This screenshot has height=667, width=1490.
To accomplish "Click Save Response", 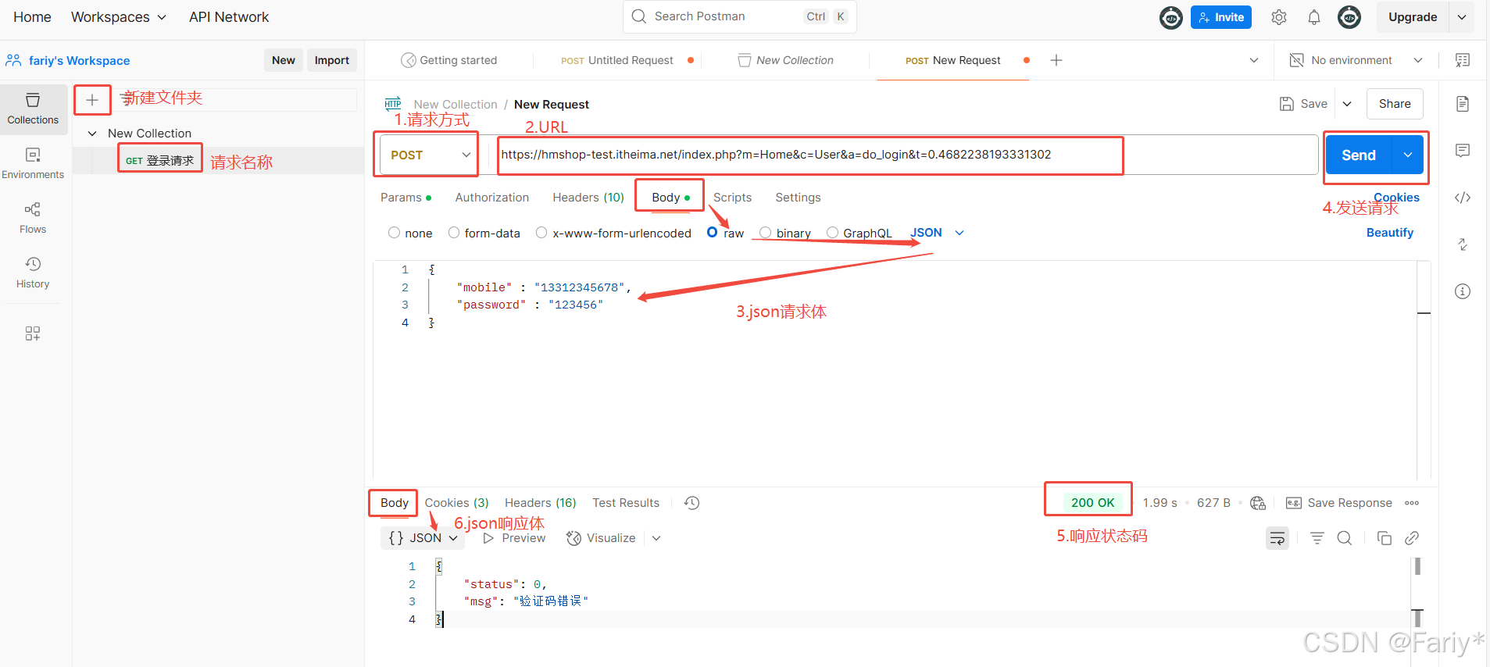I will (1339, 503).
